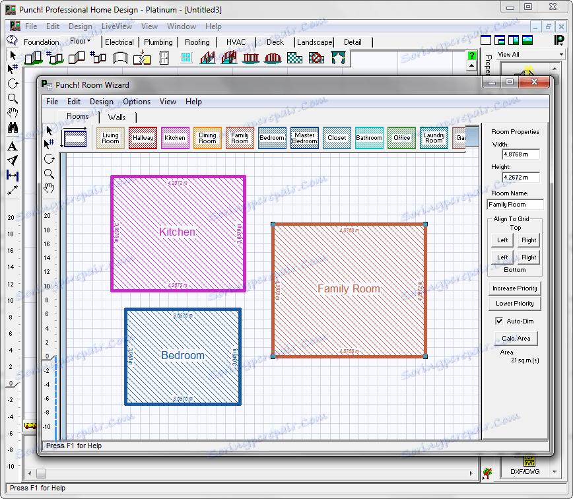Select the Closet room template
This screenshot has height=499, width=573.
coord(337,138)
